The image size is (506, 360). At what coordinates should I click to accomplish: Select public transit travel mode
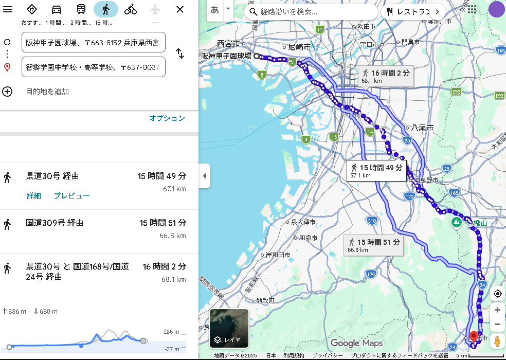(81, 9)
